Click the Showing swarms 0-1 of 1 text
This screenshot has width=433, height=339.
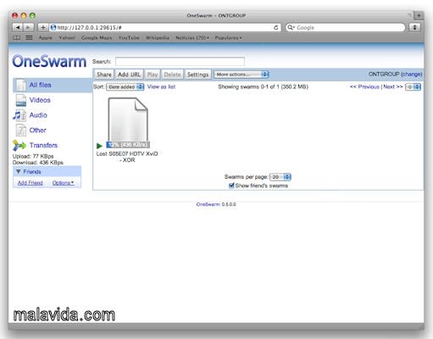click(x=263, y=86)
